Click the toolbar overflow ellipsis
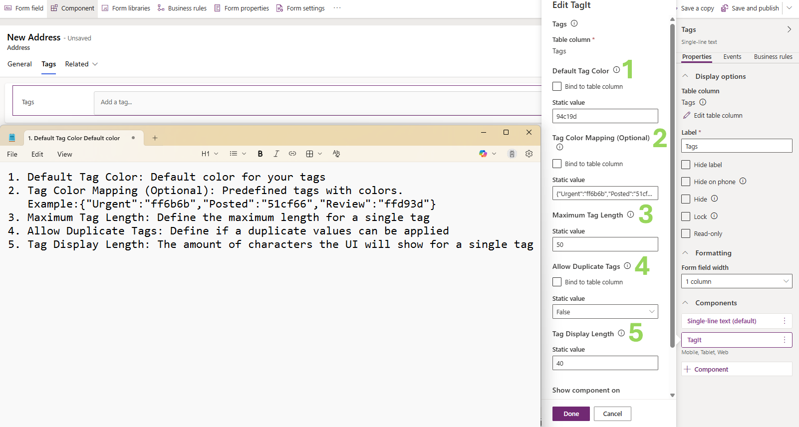Screen dimensions: 799x427 (337, 8)
